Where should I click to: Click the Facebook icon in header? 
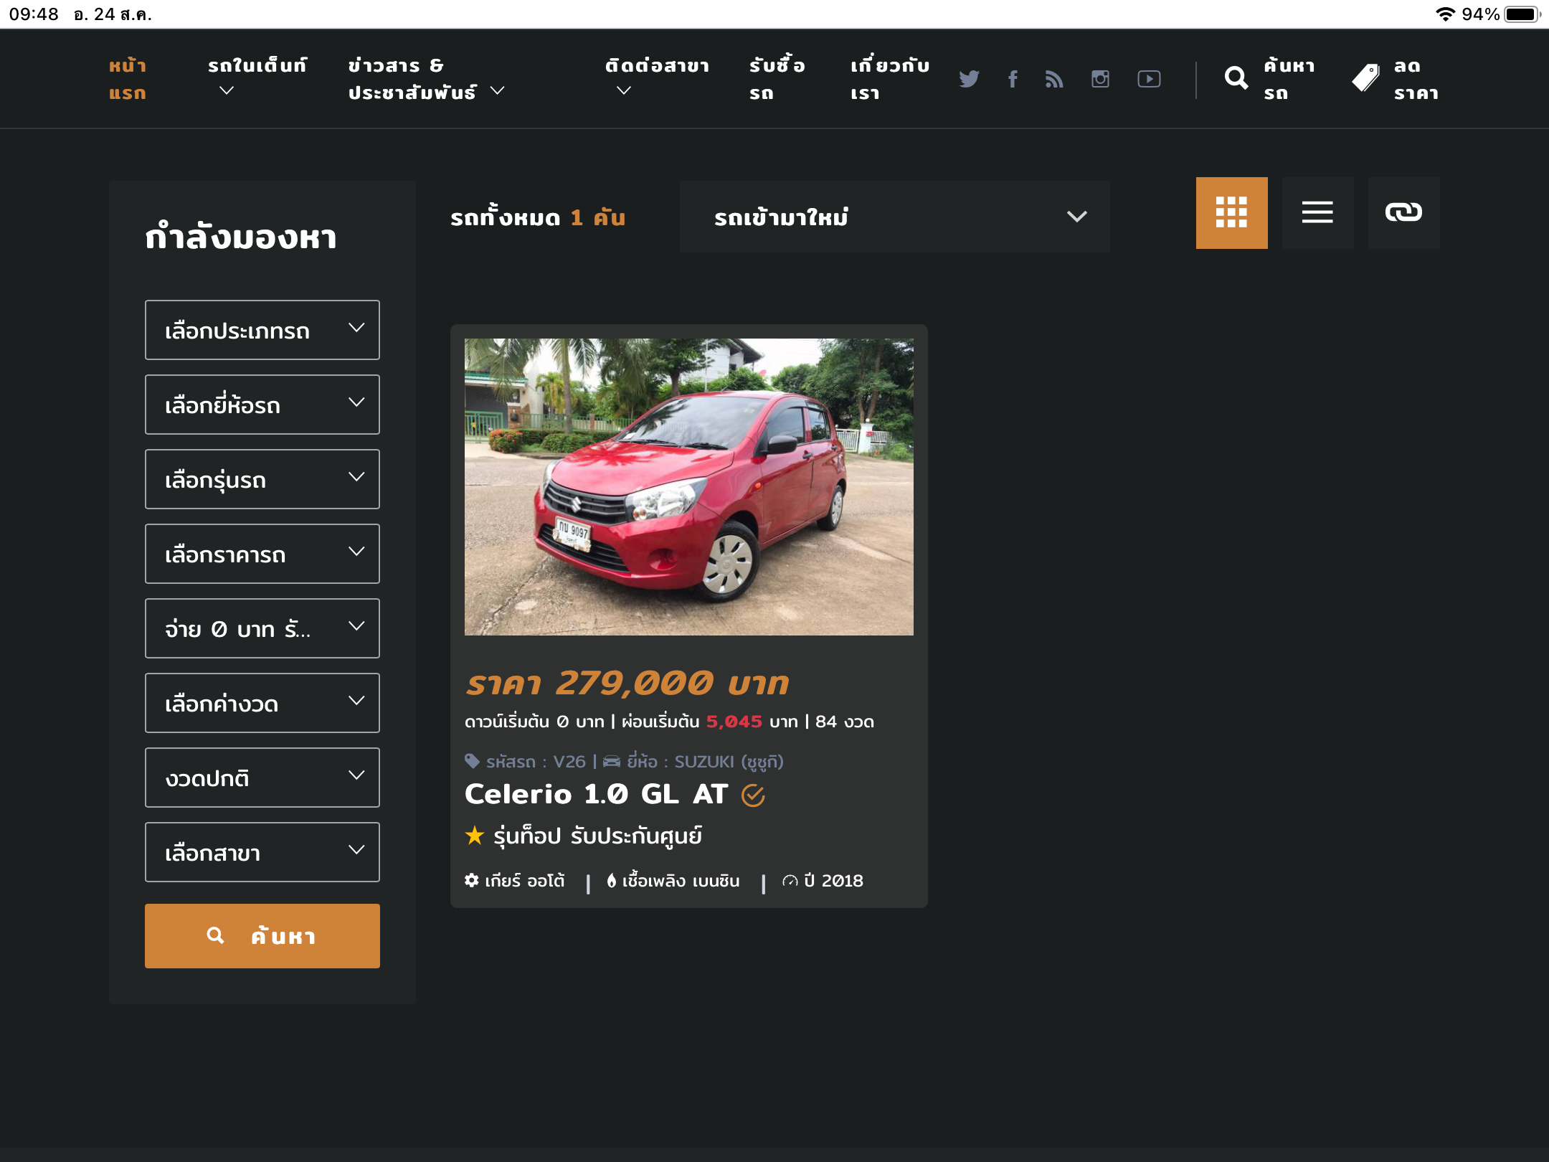[1013, 79]
